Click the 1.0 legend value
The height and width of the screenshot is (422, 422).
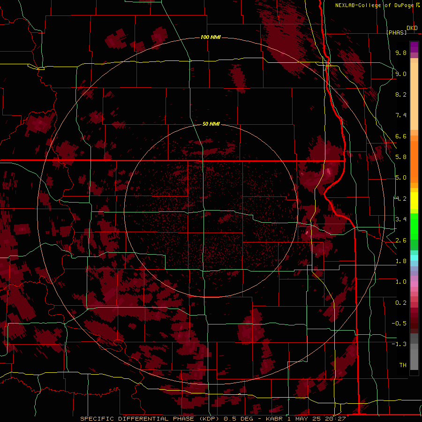pyautogui.click(x=401, y=282)
